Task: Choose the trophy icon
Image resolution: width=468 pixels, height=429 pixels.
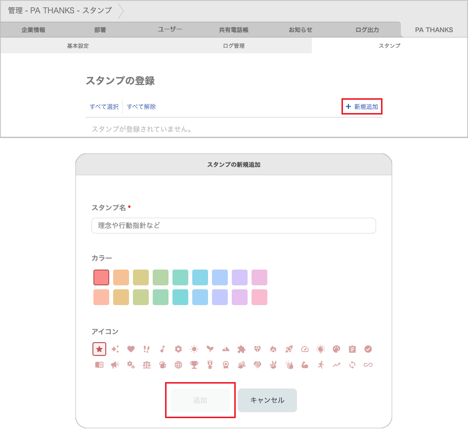Action: (194, 365)
